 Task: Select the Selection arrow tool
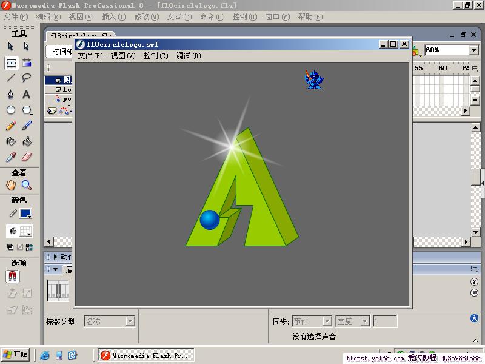[x=10, y=47]
